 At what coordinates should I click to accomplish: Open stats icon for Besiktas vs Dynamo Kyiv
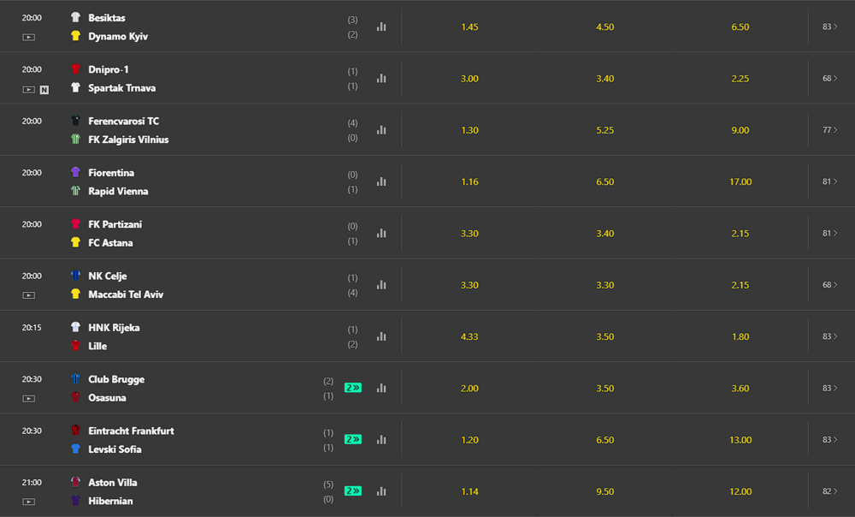point(381,27)
